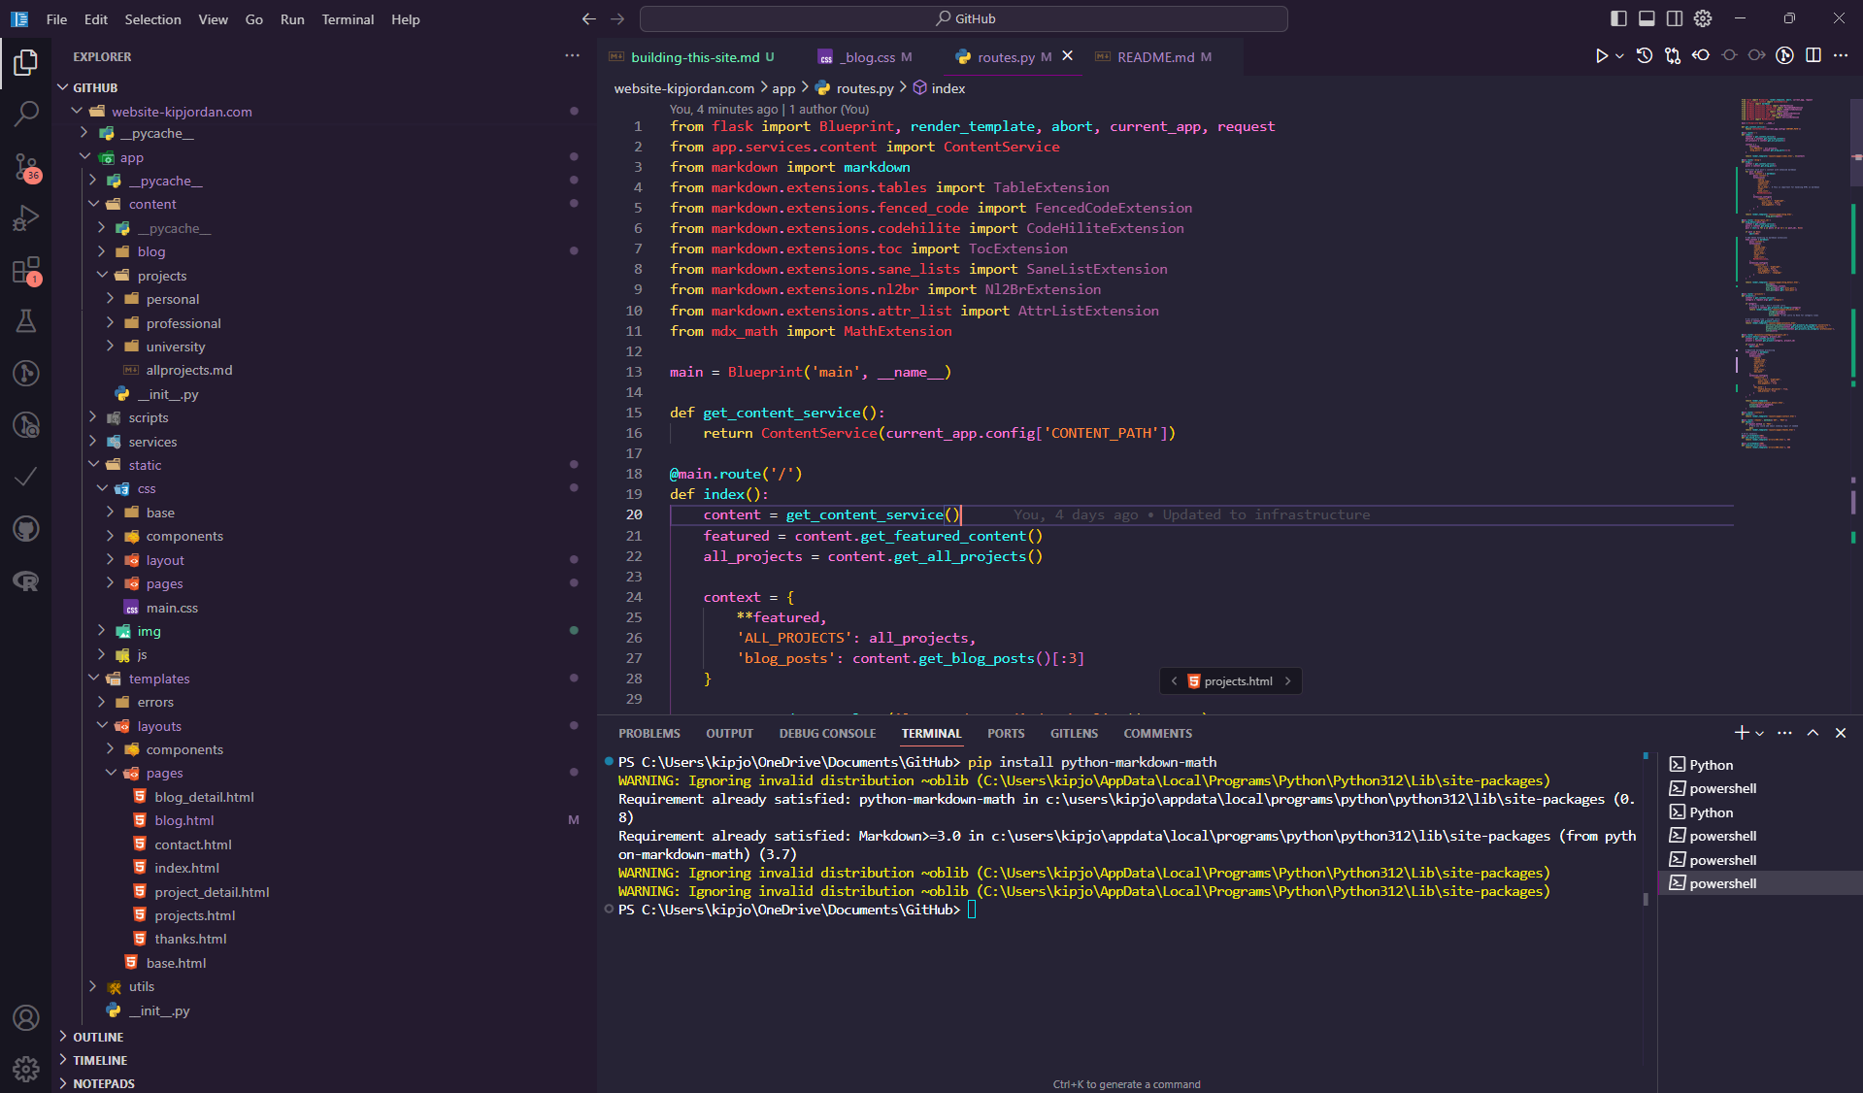This screenshot has height=1093, width=1863.
Task: Click index symbol in breadcrumb
Action: 939,88
